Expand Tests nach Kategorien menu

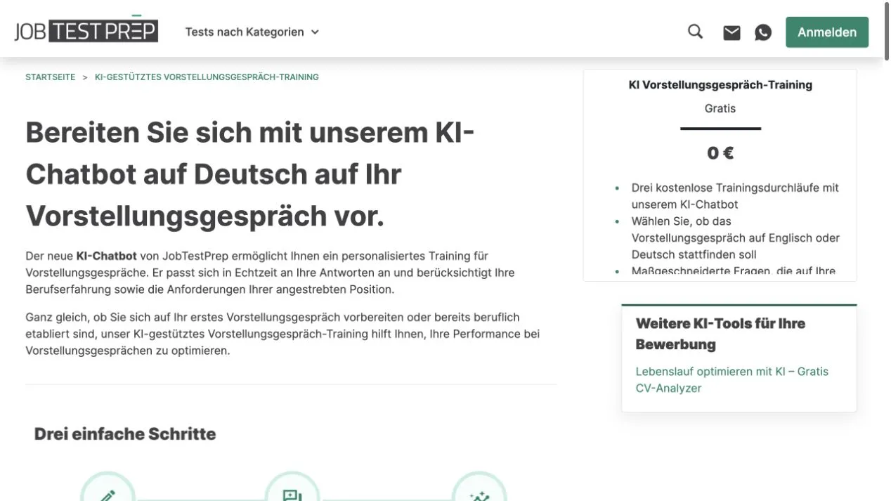pyautogui.click(x=252, y=32)
